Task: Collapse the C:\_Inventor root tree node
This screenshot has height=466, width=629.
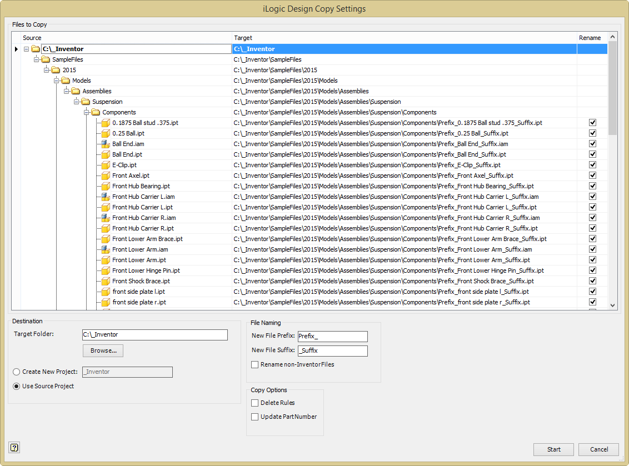Action: (x=26, y=49)
